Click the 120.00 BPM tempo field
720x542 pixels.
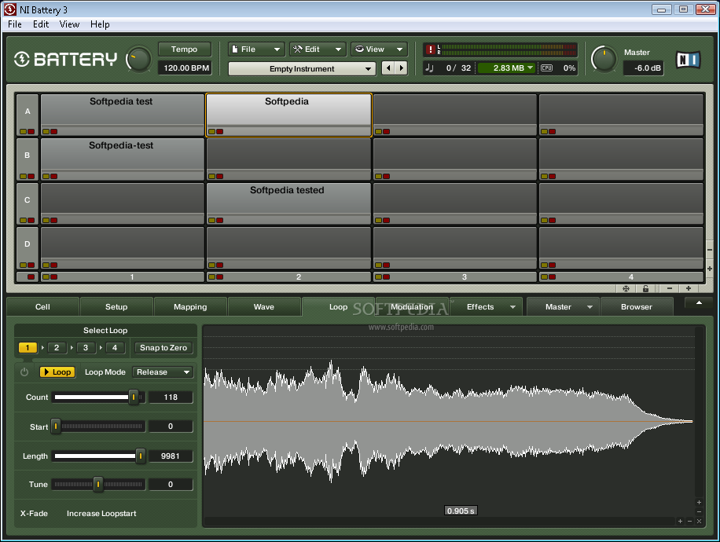(186, 68)
